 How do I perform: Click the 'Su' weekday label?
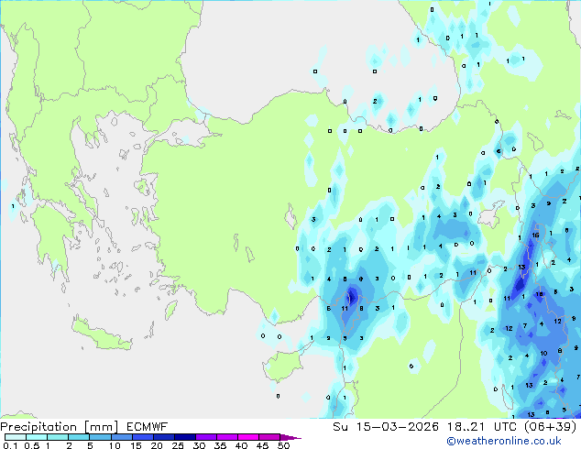pyautogui.click(x=340, y=427)
